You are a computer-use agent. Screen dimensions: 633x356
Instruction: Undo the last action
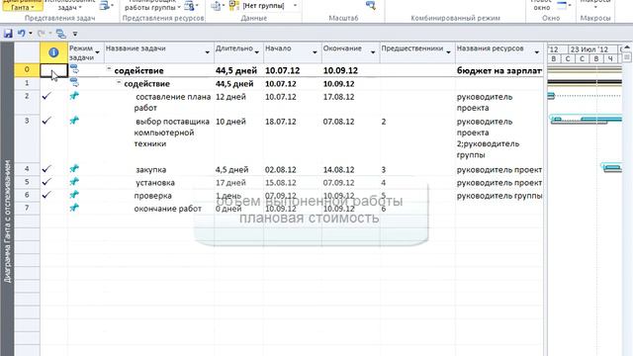tap(22, 34)
